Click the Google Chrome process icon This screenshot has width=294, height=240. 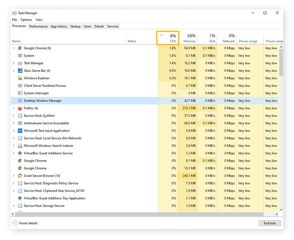click(x=19, y=48)
